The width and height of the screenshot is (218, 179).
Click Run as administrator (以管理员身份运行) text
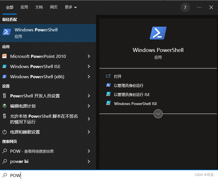coord(128,86)
